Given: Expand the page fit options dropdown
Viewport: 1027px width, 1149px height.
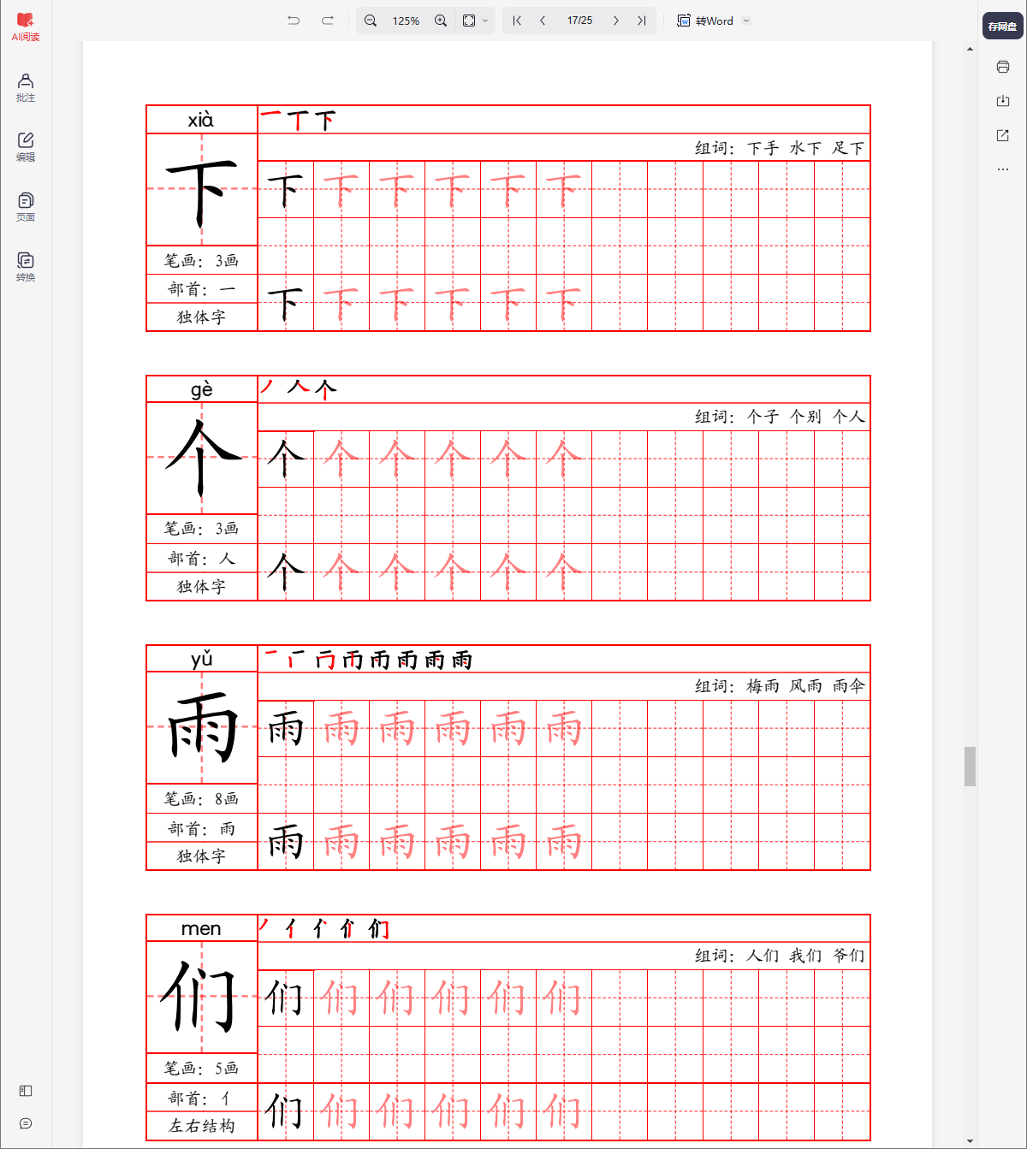Looking at the screenshot, I should [484, 20].
